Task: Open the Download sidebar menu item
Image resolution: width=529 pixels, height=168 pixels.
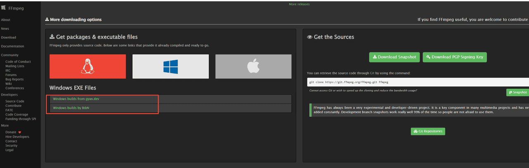Action: [9, 38]
